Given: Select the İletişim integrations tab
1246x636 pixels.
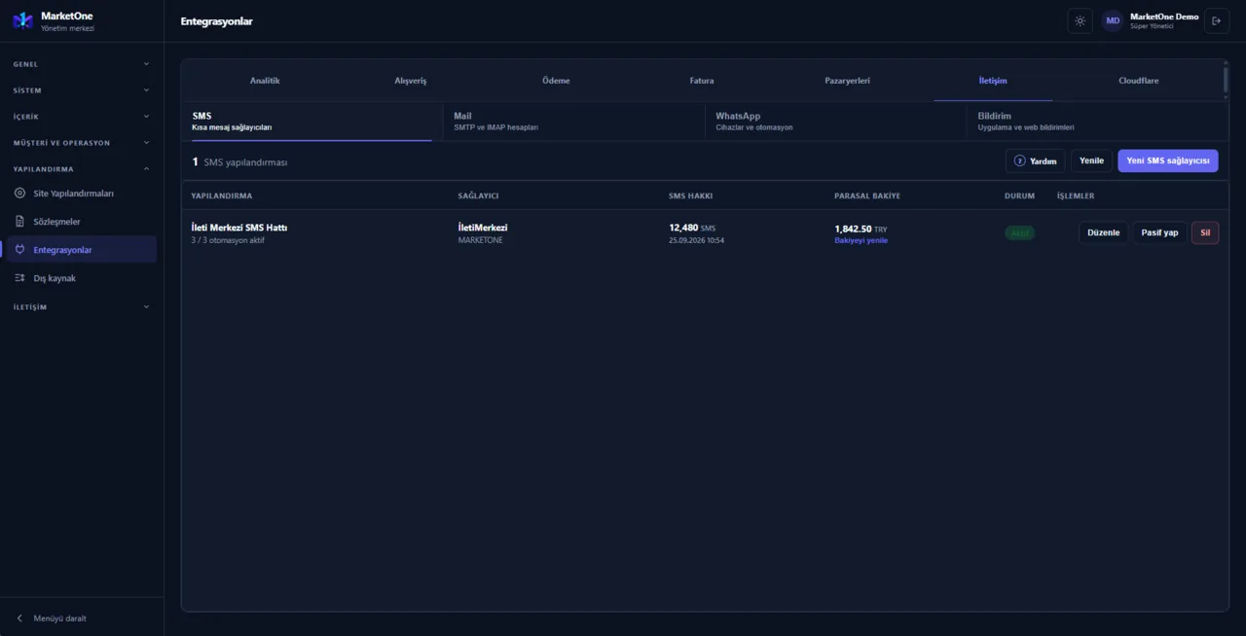Looking at the screenshot, I should 993,81.
